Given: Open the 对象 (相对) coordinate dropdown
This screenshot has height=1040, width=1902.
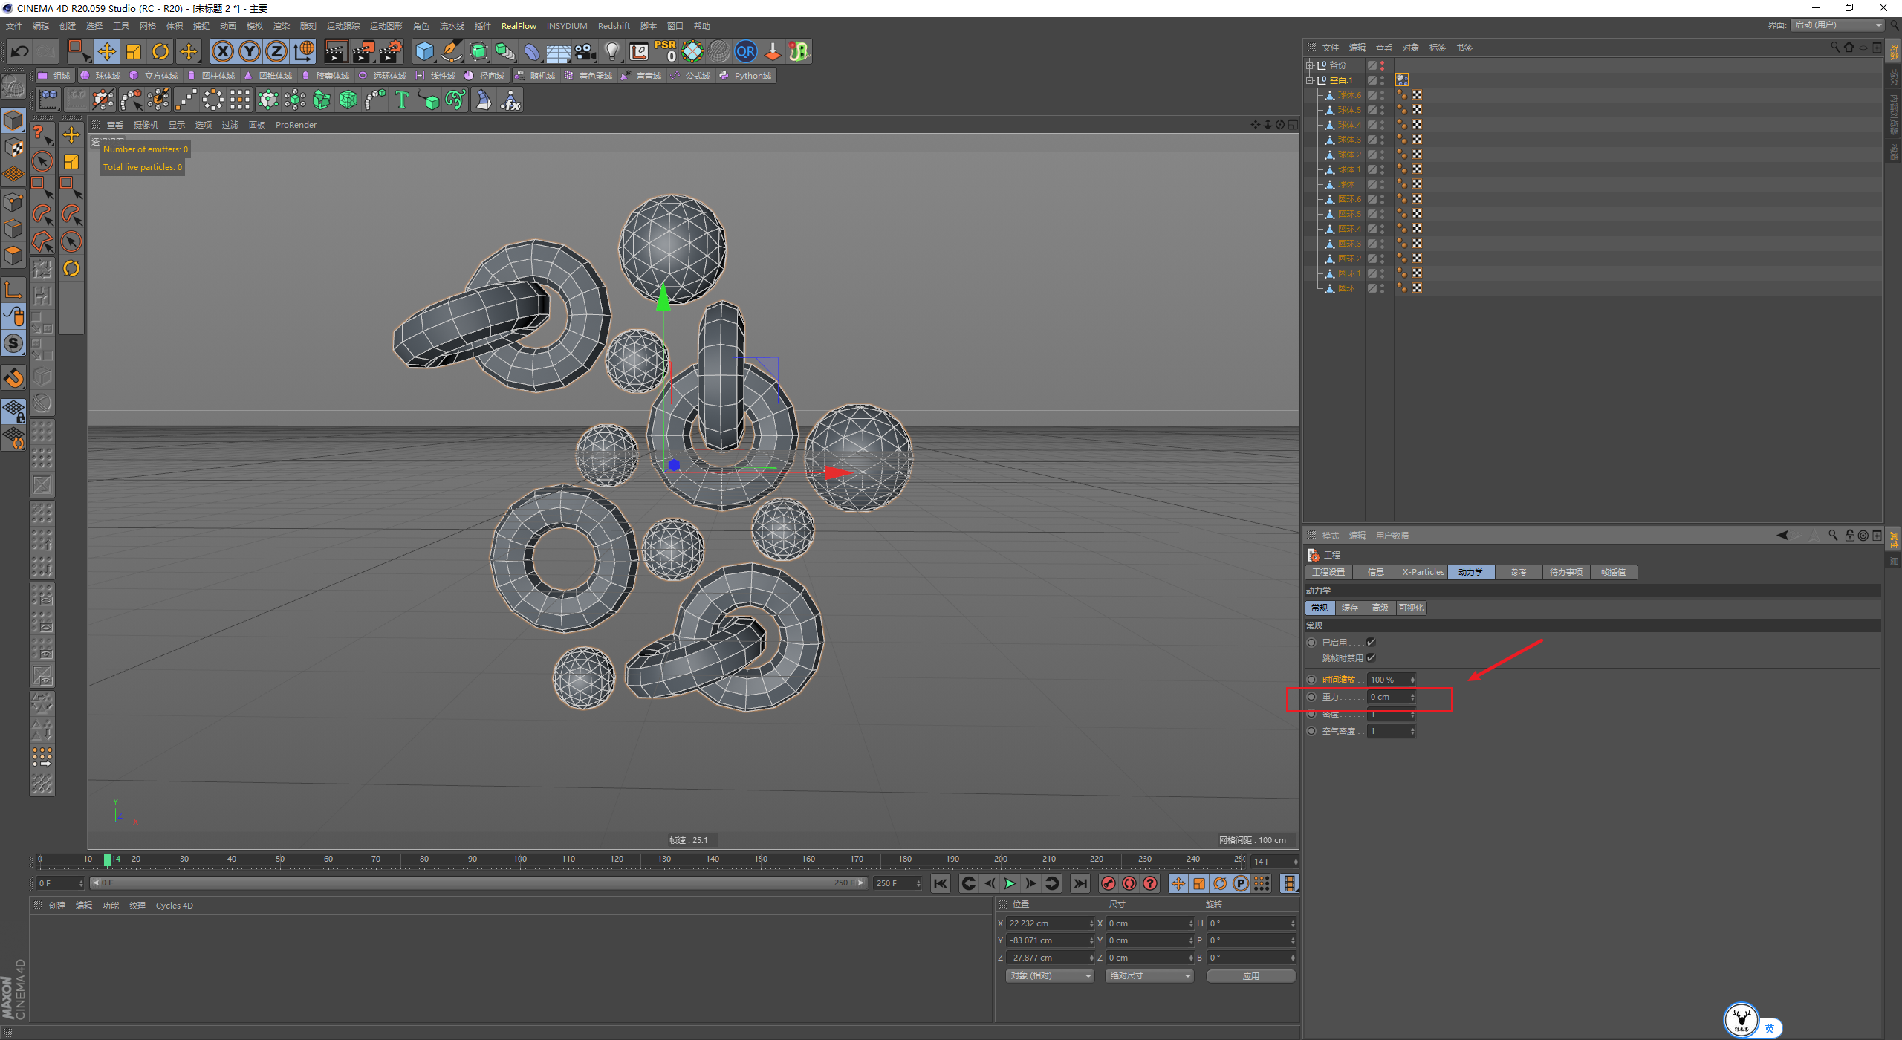Looking at the screenshot, I should tap(1051, 976).
